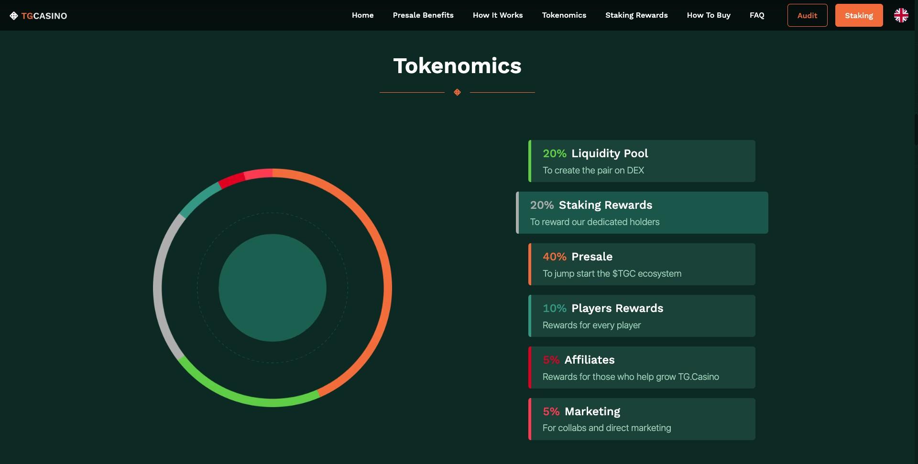The height and width of the screenshot is (464, 918).
Task: Select Tokenomics nav item
Action: [564, 15]
